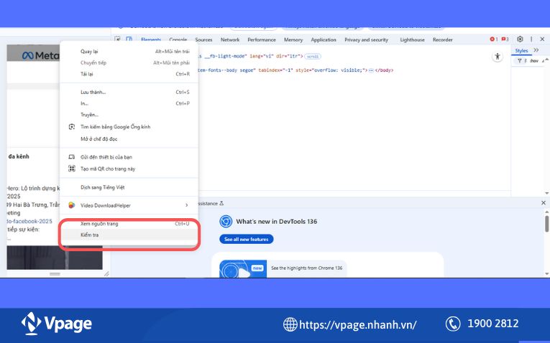
Task: Select the Styles tab
Action: [x=521, y=51]
